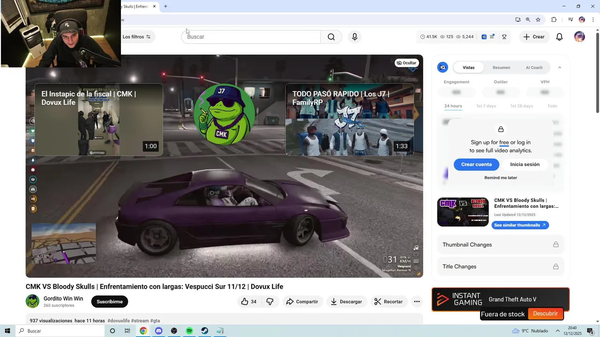Hide end screen cards with Ocultar
Image resolution: width=600 pixels, height=337 pixels.
[406, 63]
